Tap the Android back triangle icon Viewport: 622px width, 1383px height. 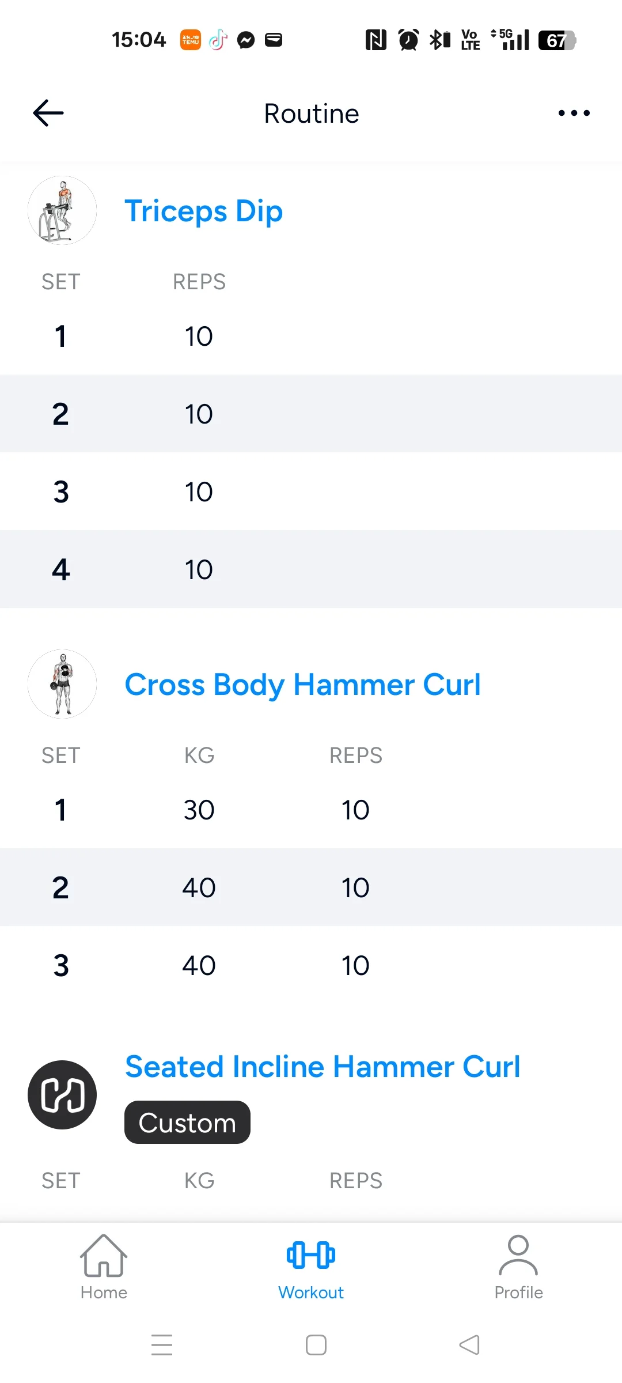(x=469, y=1345)
